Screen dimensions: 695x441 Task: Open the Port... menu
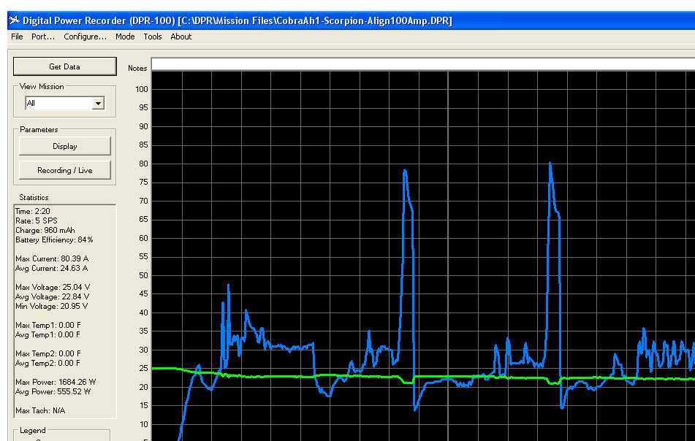pyautogui.click(x=43, y=37)
